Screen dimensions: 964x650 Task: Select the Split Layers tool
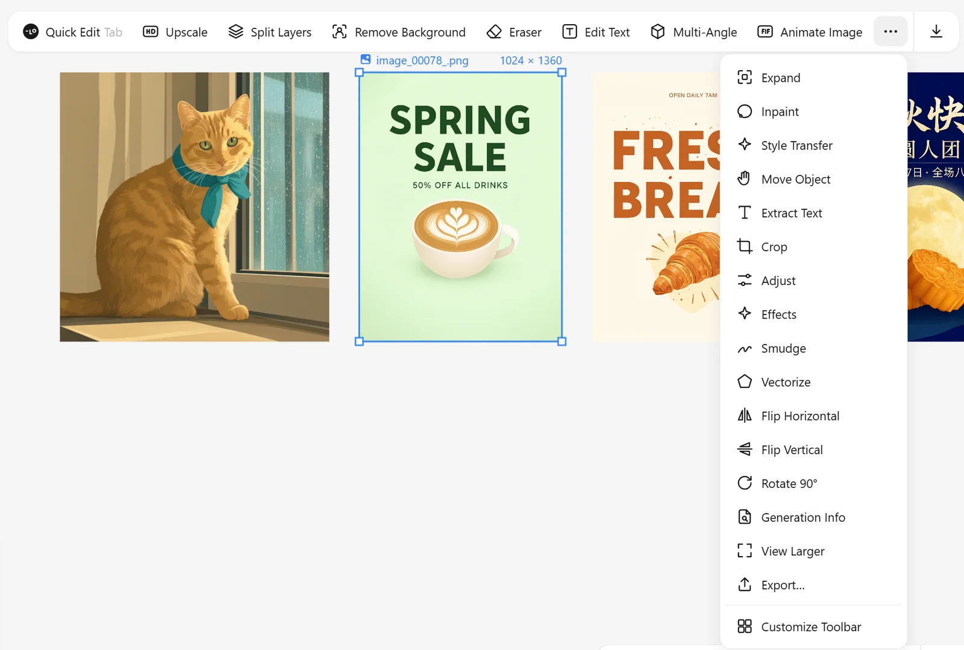click(x=270, y=32)
